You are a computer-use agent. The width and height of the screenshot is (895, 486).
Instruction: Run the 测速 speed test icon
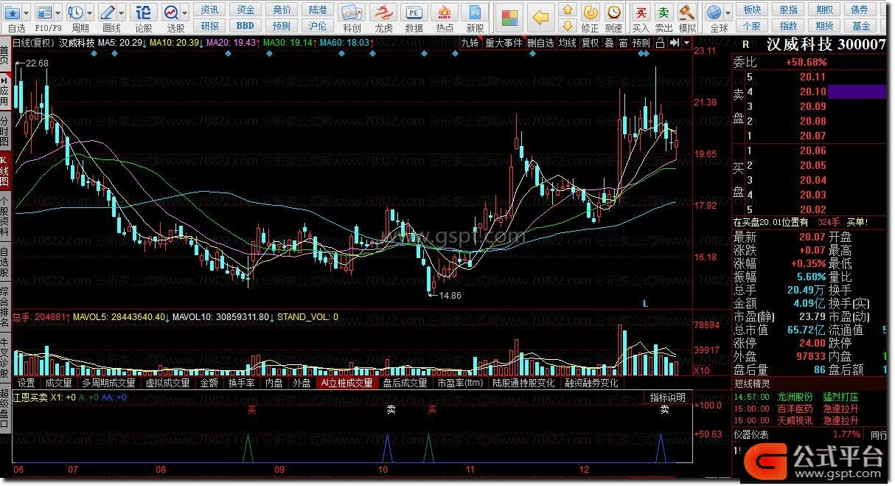tap(614, 12)
